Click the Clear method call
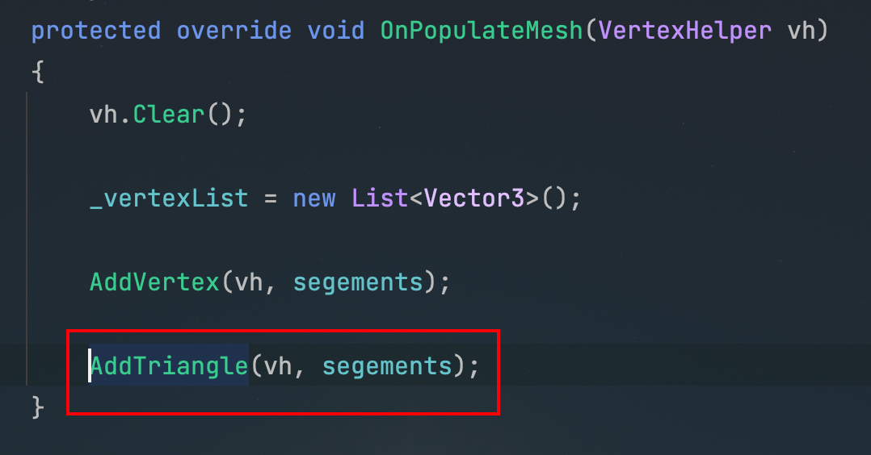 tap(169, 115)
